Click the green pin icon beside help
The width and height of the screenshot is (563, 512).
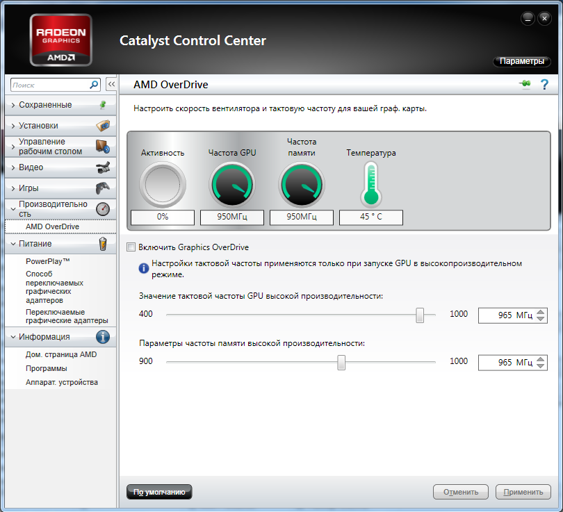[x=525, y=83]
